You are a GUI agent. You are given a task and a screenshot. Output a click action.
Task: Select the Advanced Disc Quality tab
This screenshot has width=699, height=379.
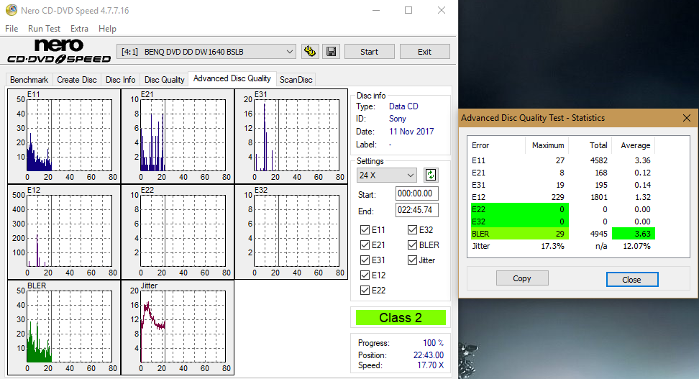[x=232, y=78]
